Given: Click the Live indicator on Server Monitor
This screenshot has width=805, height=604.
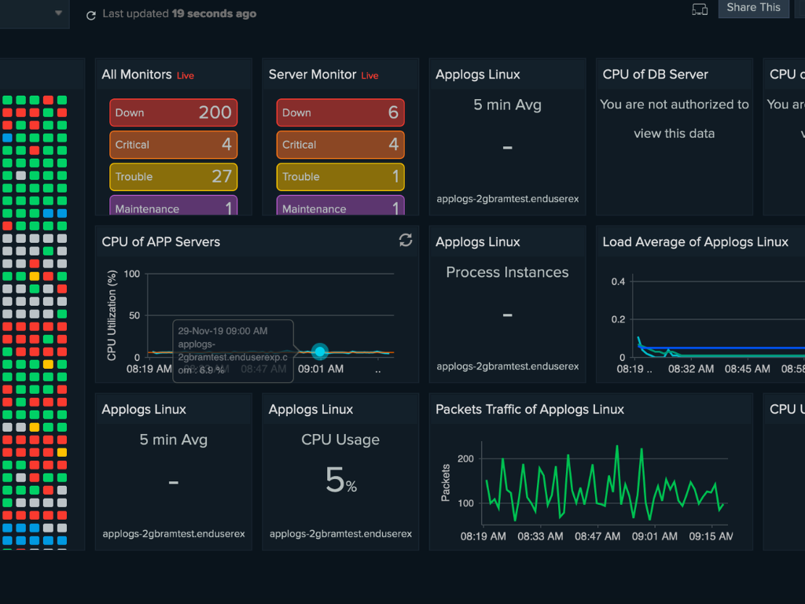Looking at the screenshot, I should tap(369, 75).
